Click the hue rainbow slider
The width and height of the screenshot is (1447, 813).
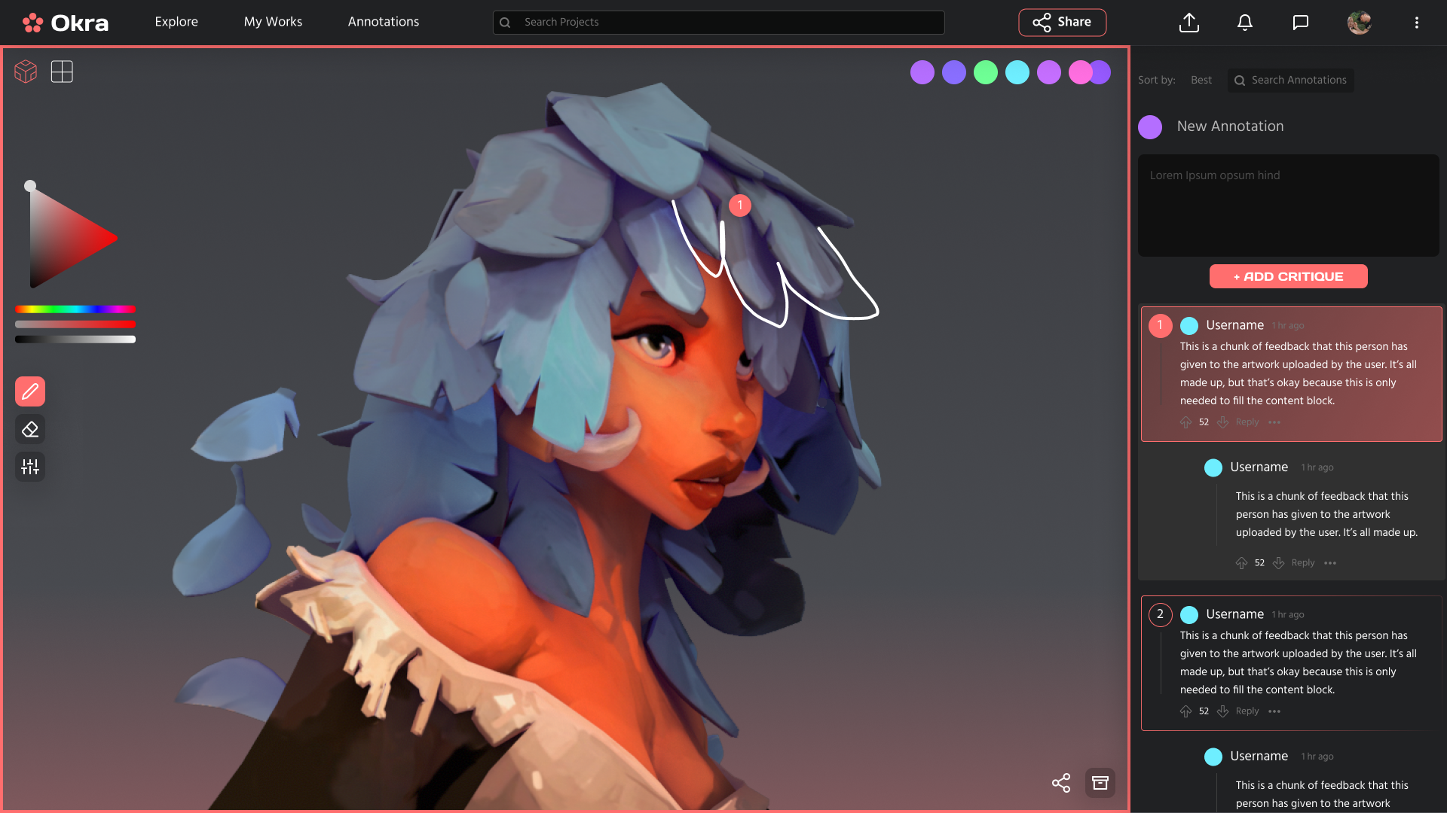point(75,309)
